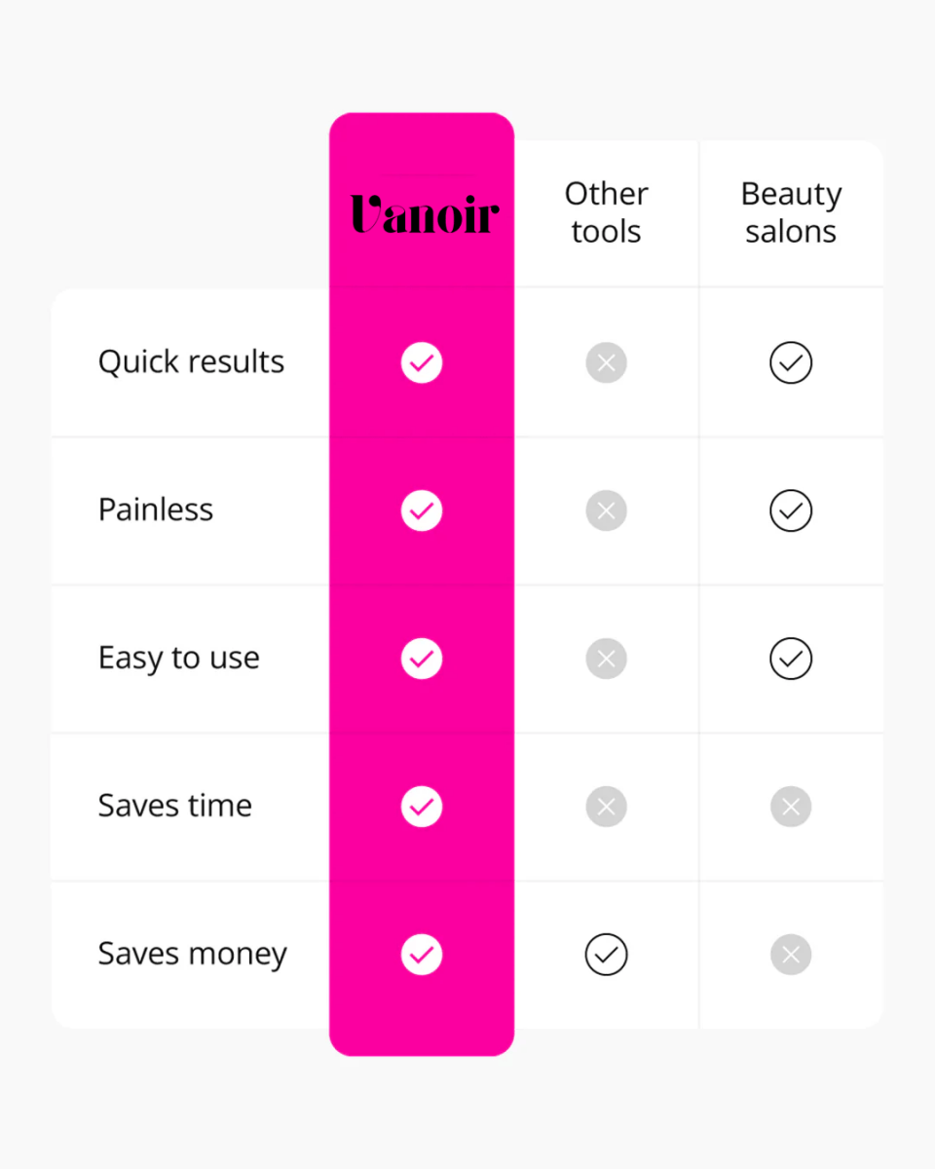The height and width of the screenshot is (1169, 935).
Task: Click the Saves money row label
Action: pos(192,955)
